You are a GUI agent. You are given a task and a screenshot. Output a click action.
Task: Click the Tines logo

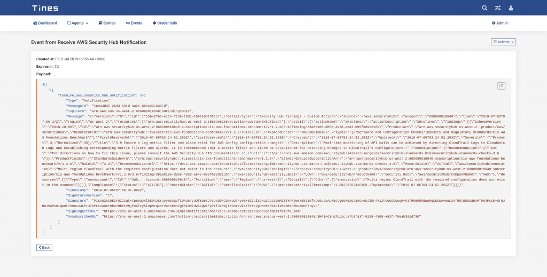45,7
